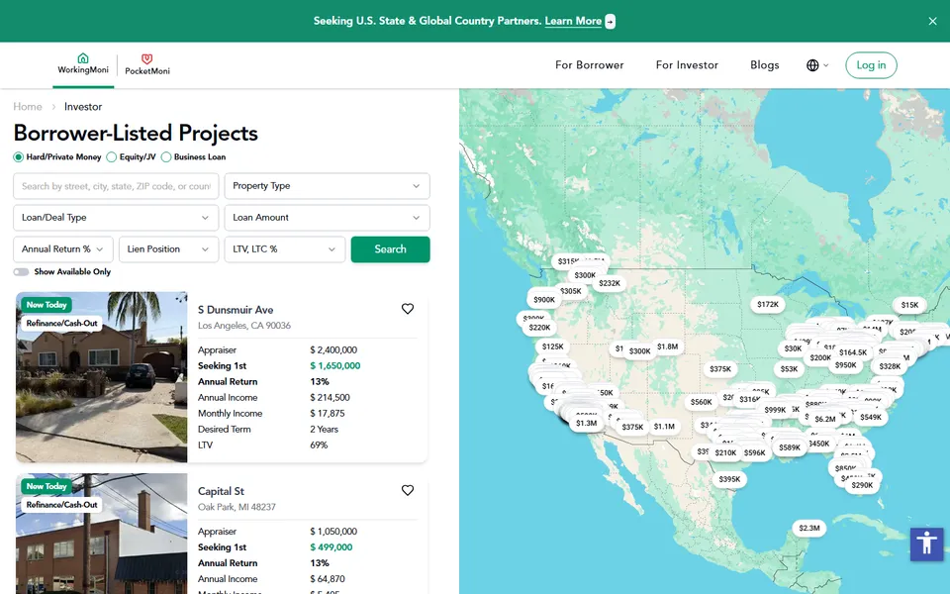
Task: Select the $900K map marker
Action: click(x=544, y=299)
